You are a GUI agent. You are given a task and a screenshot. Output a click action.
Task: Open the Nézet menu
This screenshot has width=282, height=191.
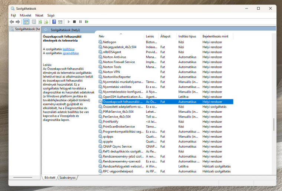(39, 16)
